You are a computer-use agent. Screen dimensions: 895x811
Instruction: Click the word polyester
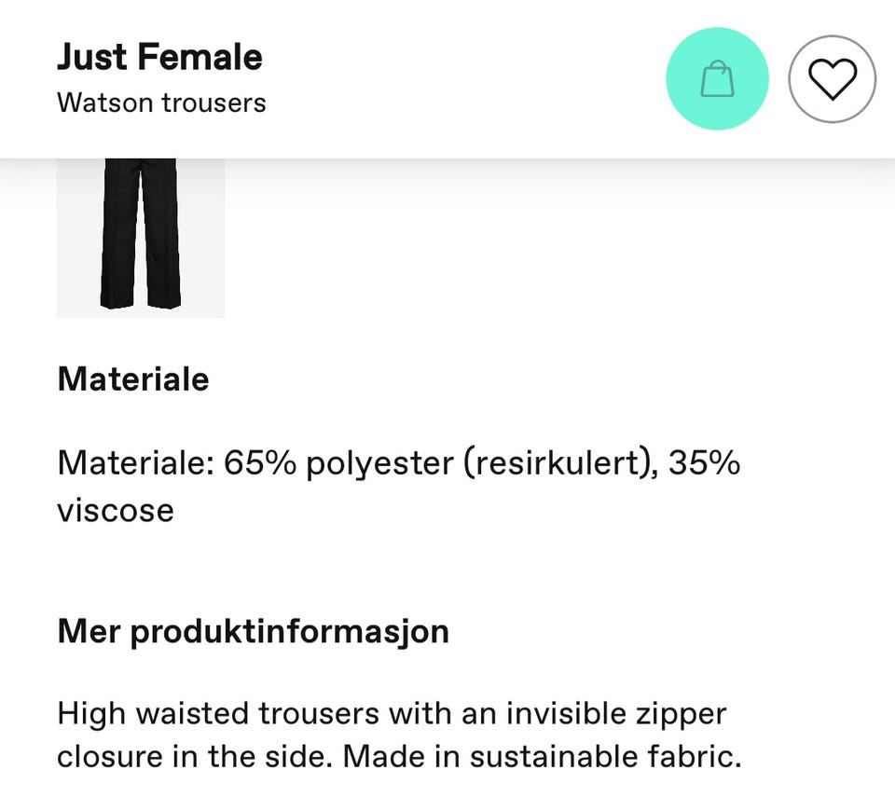coord(379,463)
